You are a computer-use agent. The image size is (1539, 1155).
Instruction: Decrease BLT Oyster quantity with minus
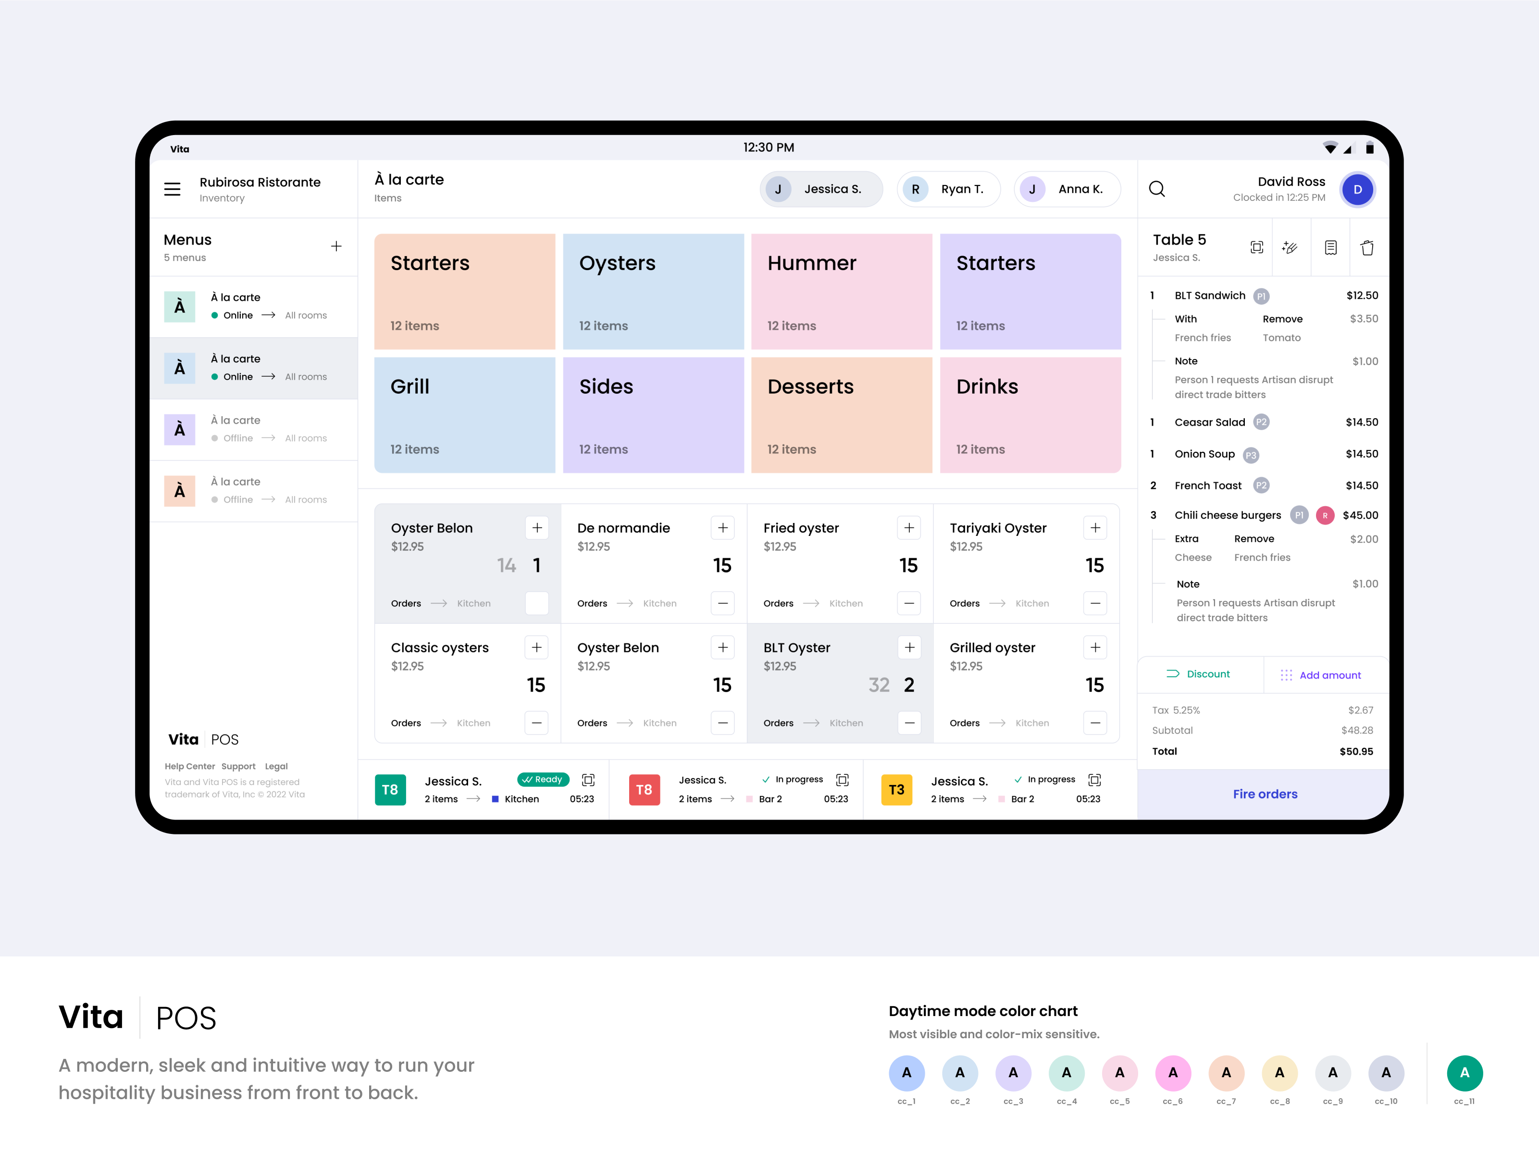(x=909, y=723)
